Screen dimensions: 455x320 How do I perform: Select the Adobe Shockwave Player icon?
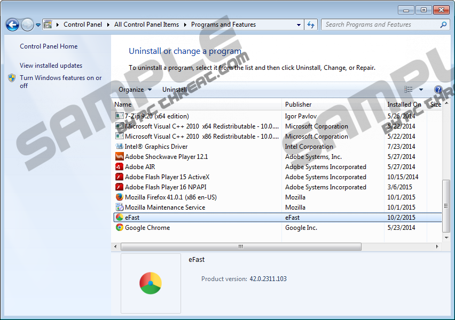(x=120, y=156)
